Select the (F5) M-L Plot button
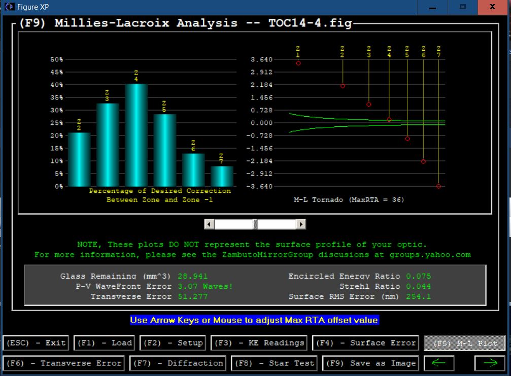Image resolution: width=511 pixels, height=376 pixels. tap(464, 343)
